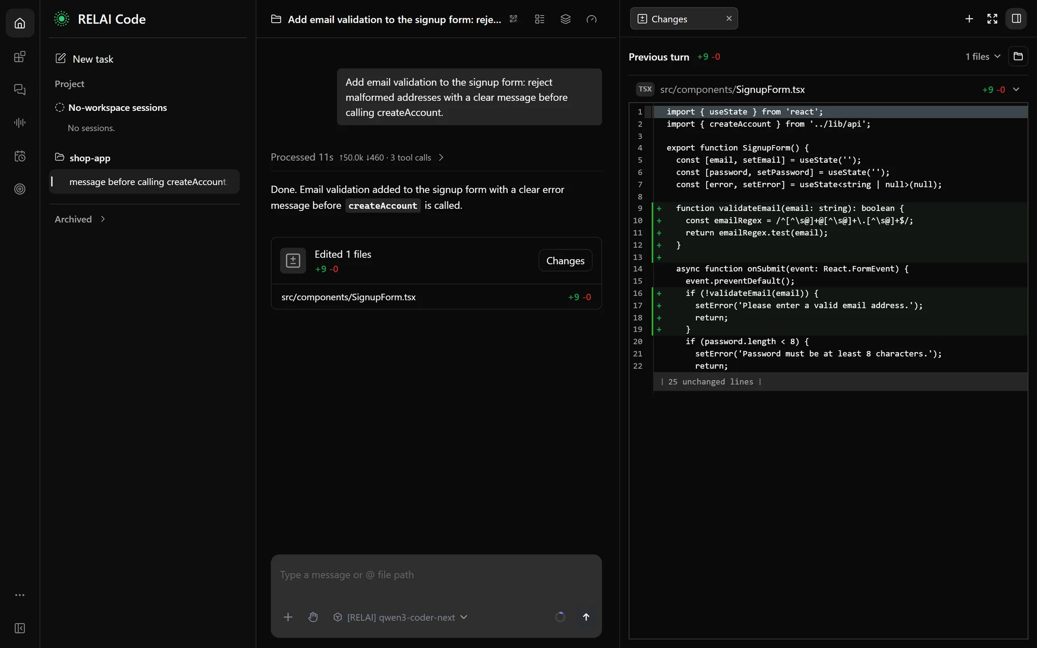Focus the message input field
The image size is (1037, 648).
click(436, 575)
